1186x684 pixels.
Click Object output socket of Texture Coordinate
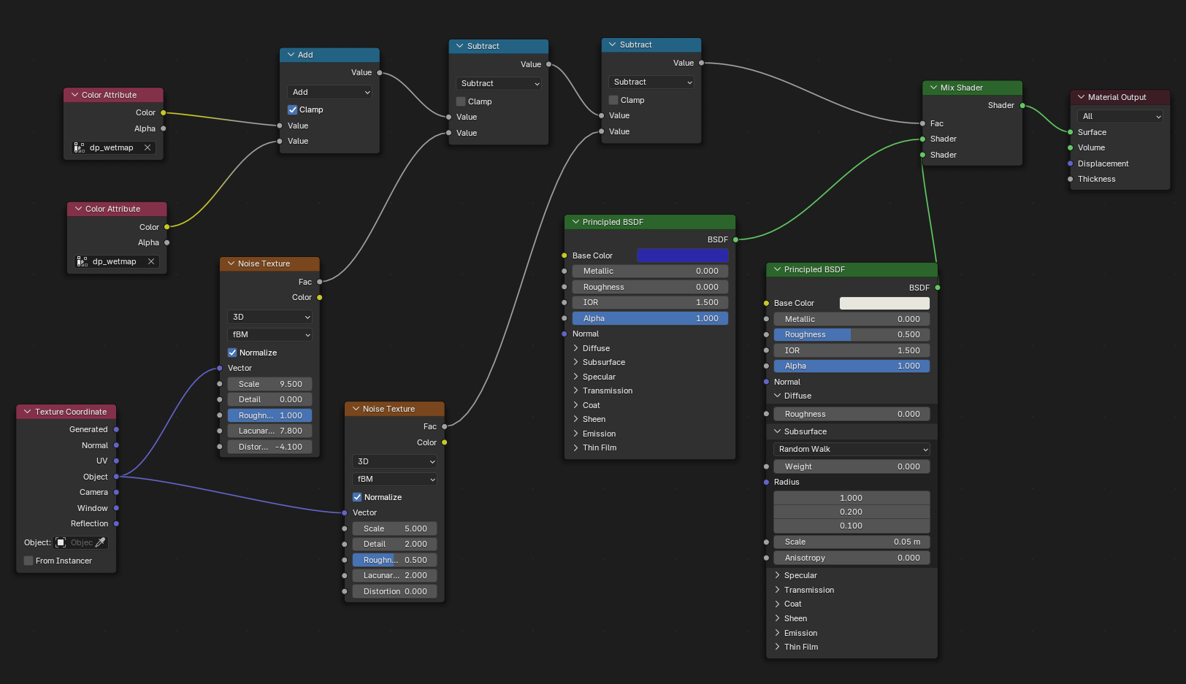coord(116,477)
